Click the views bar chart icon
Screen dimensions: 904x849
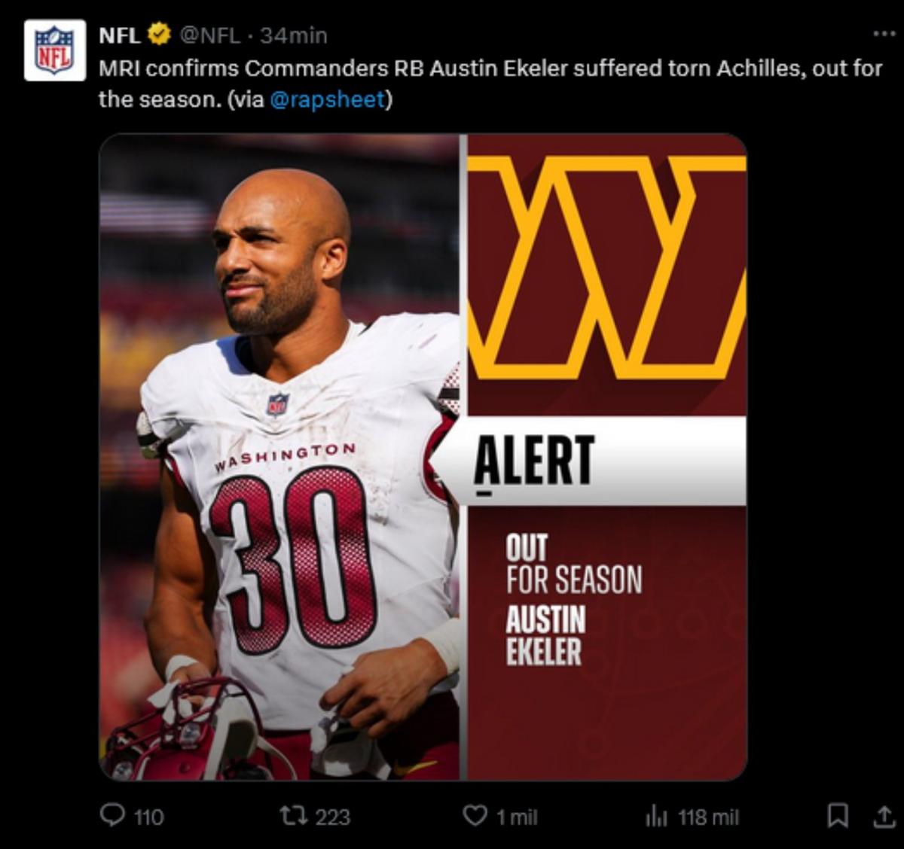(656, 816)
